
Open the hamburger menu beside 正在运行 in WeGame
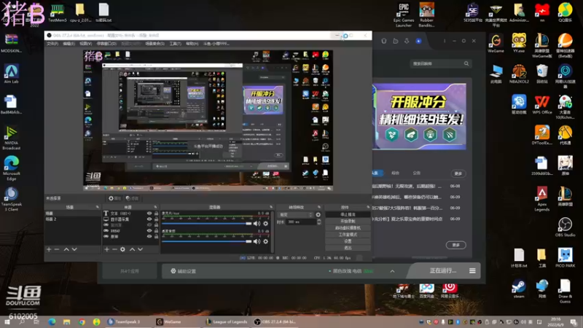472,270
